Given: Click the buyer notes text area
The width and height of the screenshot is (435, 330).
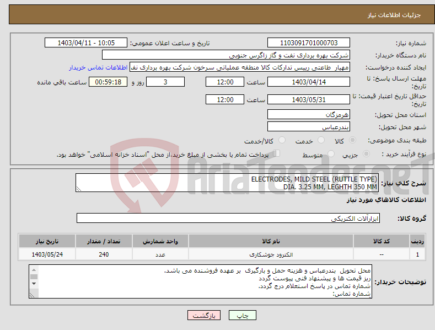Looking at the screenshot, I should pyautogui.click(x=200, y=281).
